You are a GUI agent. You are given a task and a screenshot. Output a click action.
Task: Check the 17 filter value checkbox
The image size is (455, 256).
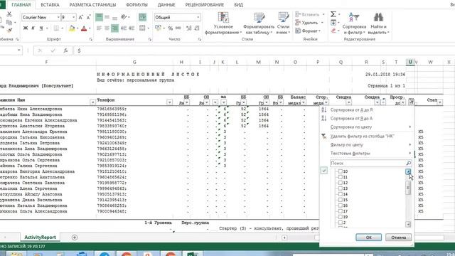341,211
